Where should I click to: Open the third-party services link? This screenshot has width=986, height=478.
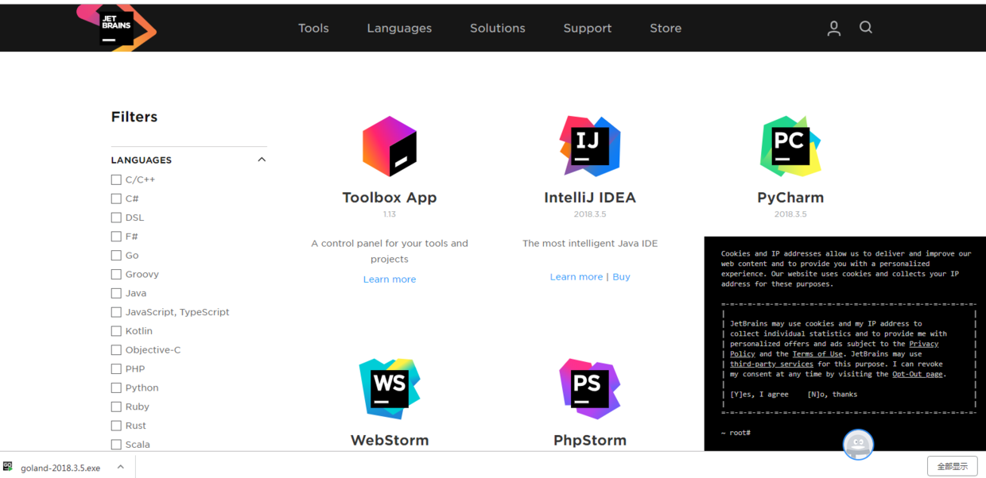pos(771,364)
